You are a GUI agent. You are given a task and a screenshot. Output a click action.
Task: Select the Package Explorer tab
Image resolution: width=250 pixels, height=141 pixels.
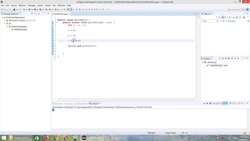coord(11,14)
